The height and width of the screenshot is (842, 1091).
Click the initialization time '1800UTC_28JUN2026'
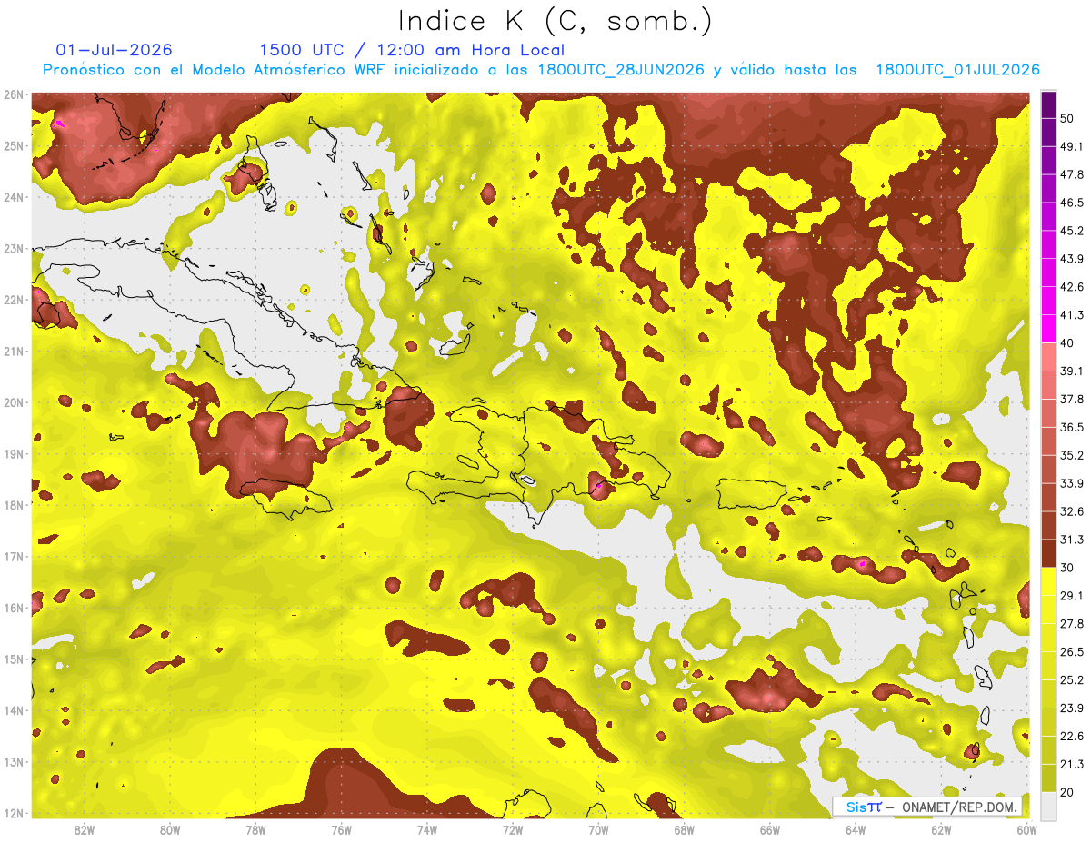click(620, 70)
